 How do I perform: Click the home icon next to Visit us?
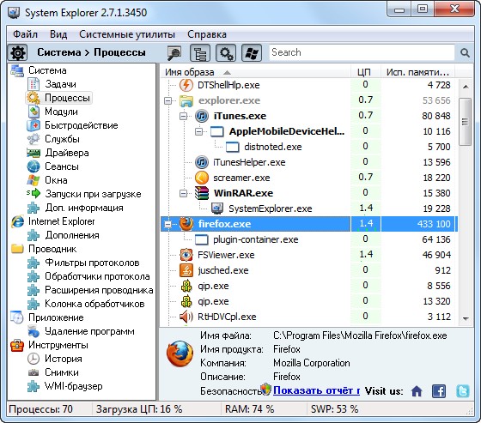pos(417,391)
